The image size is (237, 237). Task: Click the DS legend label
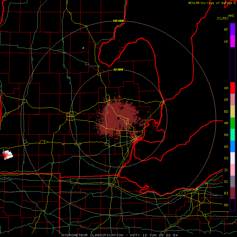pyautogui.click(x=226, y=158)
